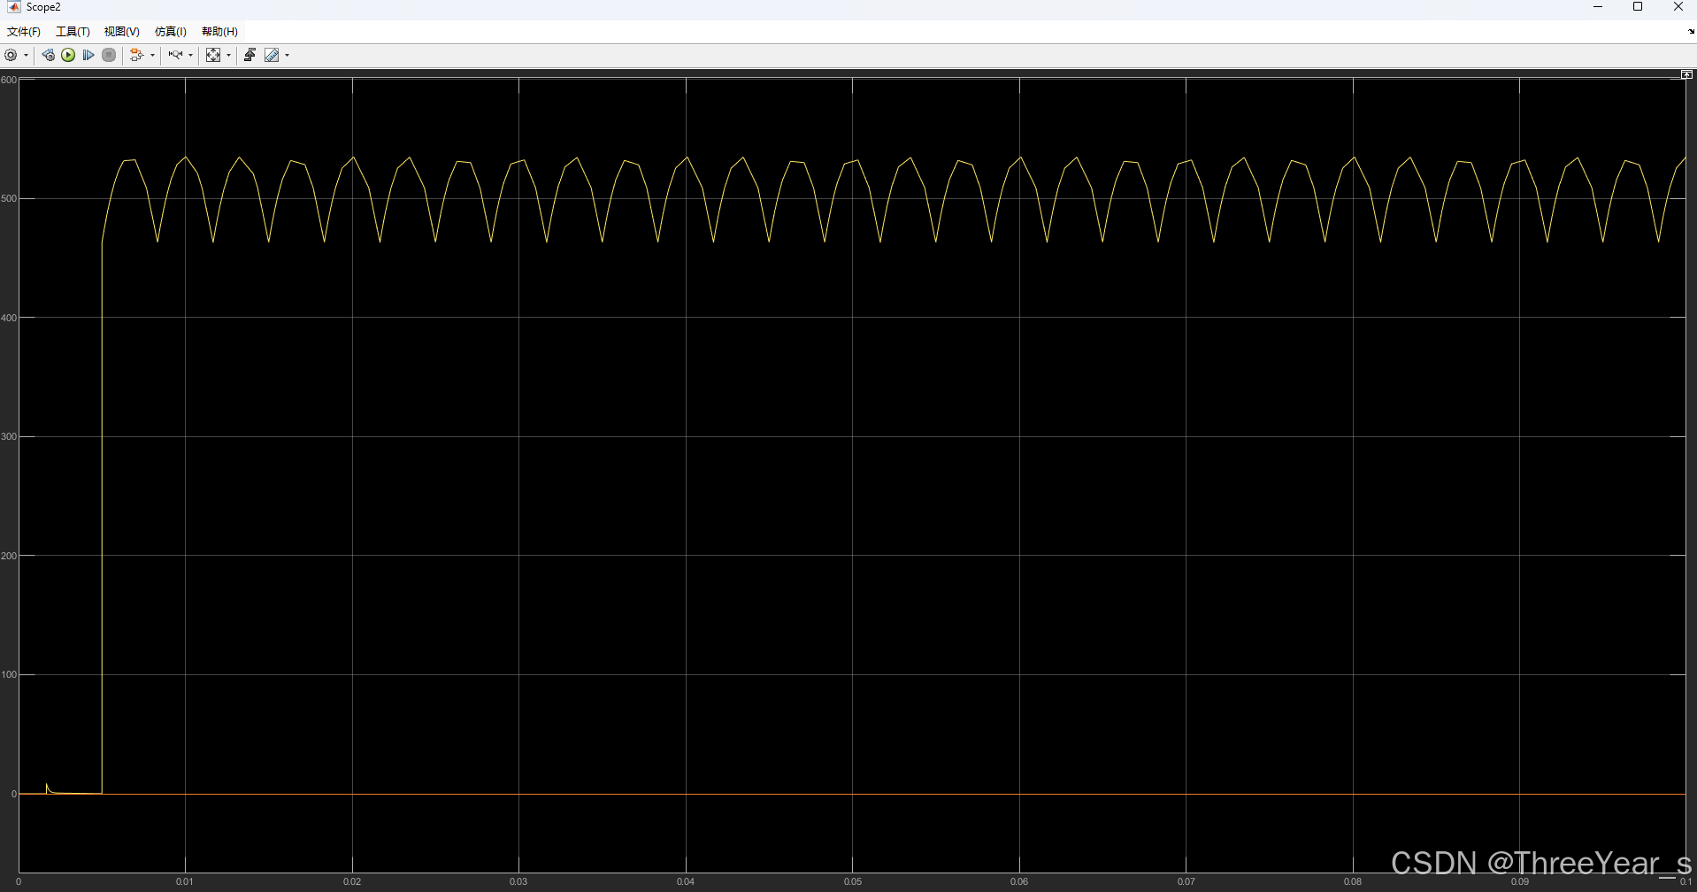Minimize the Scope2 window

pyautogui.click(x=1598, y=7)
